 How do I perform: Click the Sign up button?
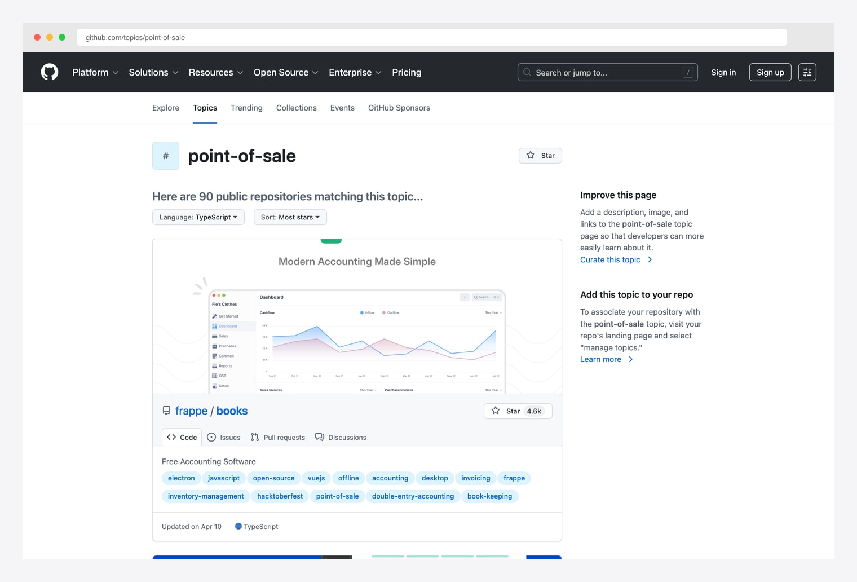(770, 72)
